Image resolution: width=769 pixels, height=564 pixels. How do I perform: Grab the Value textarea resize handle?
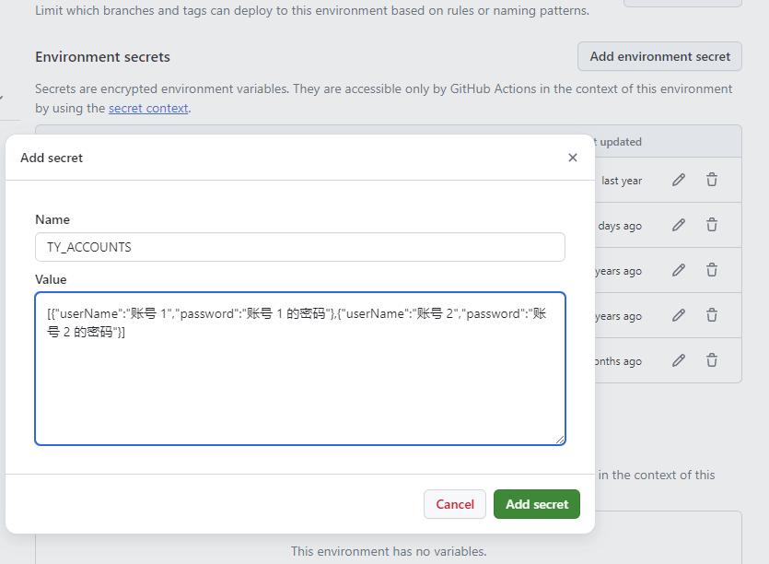559,440
